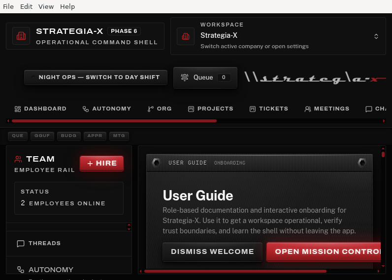Click the Dashboard grid icon
Viewport: 392px width, 280px height.
click(x=18, y=109)
